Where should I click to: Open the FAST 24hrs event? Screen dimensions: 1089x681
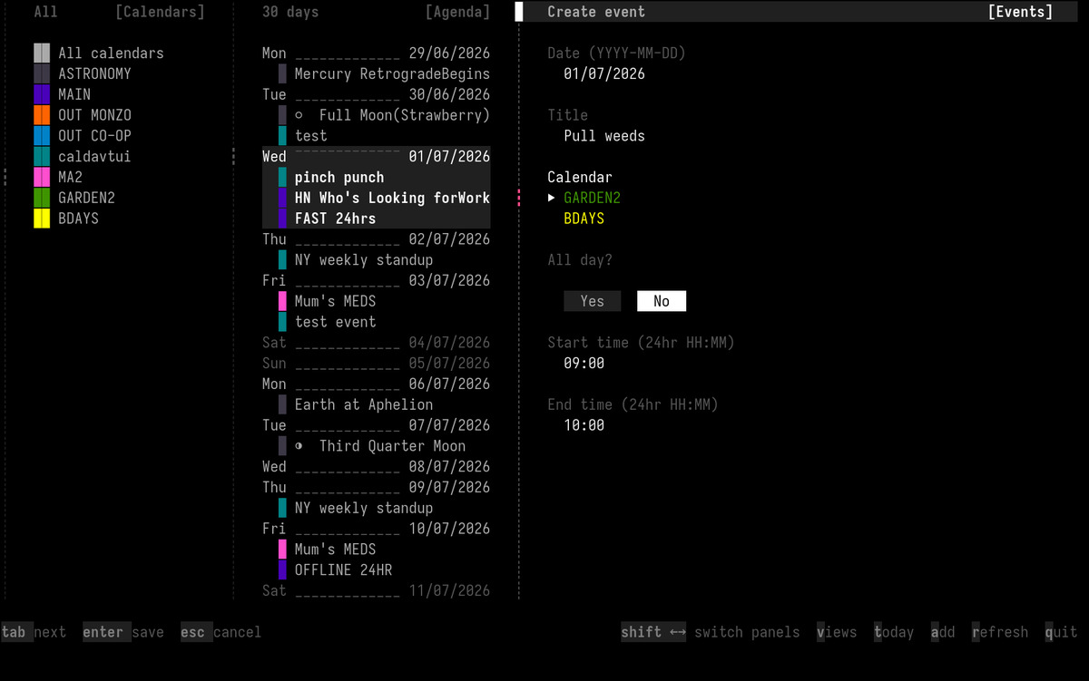pos(335,219)
